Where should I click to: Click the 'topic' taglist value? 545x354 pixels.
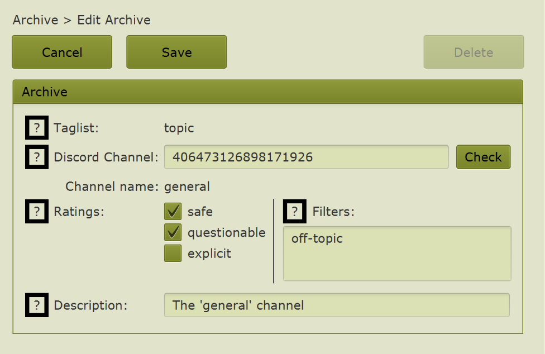tap(179, 128)
